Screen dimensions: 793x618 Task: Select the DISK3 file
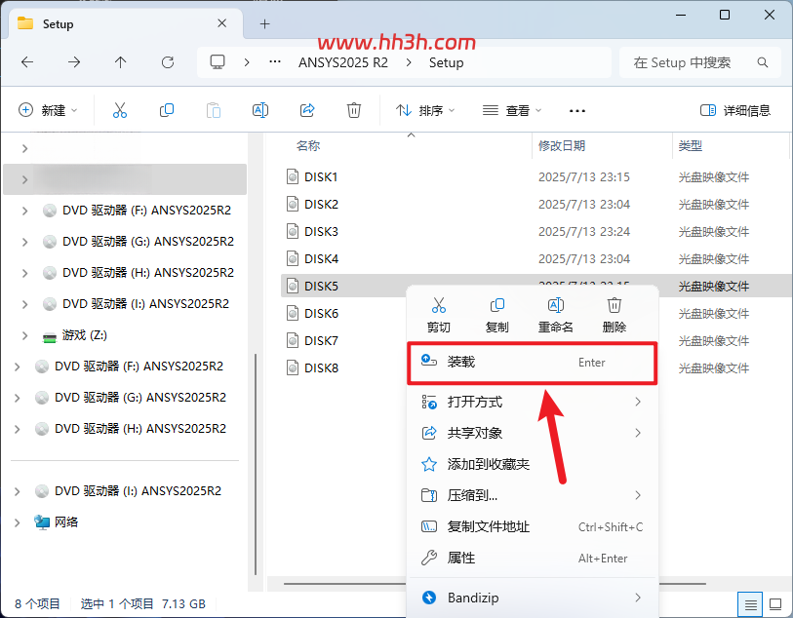(321, 231)
